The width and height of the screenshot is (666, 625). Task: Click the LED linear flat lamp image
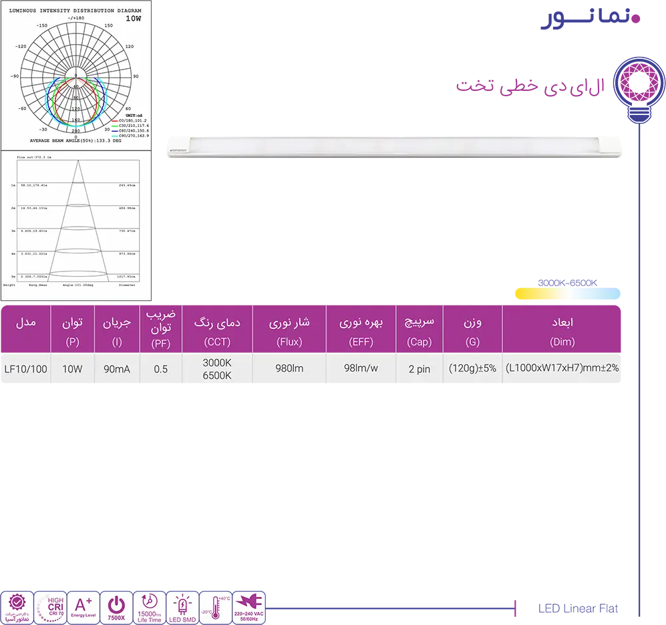tap(393, 147)
